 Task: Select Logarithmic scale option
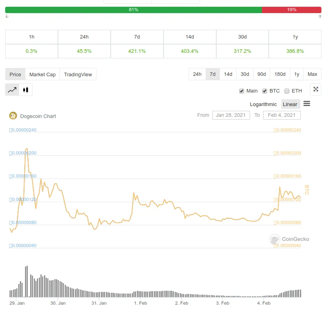263,104
